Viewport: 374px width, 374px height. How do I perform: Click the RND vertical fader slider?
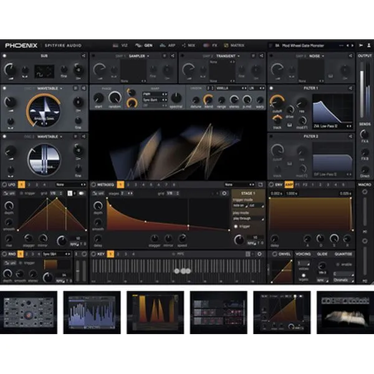tap(77, 271)
